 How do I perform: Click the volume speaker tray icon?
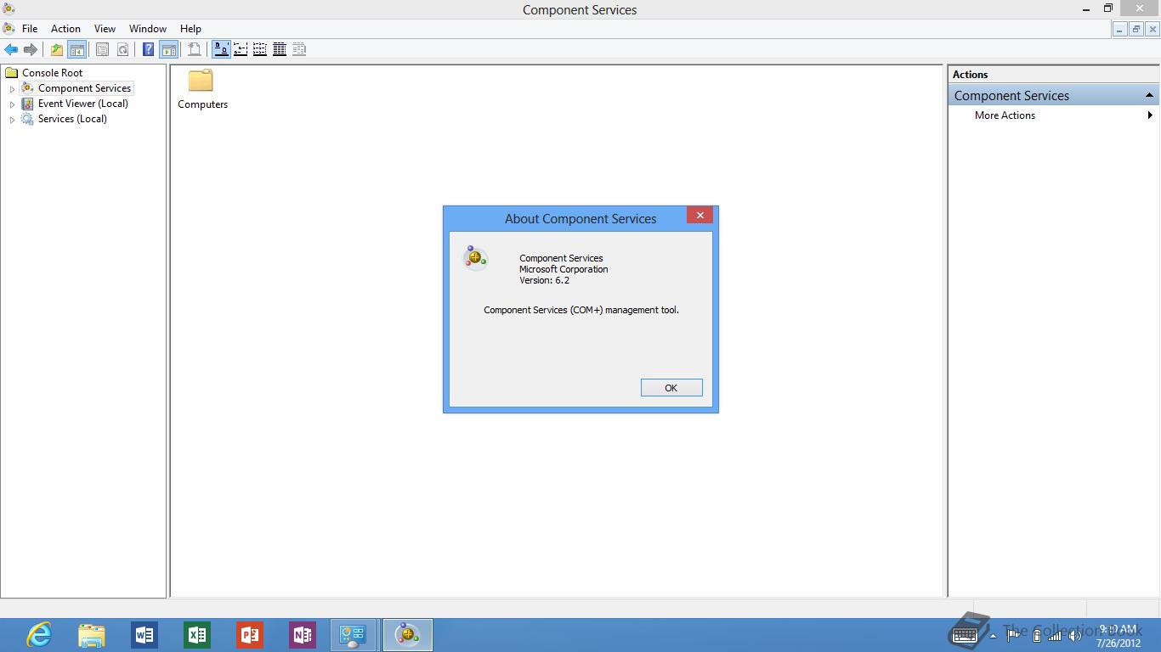[x=1075, y=635]
